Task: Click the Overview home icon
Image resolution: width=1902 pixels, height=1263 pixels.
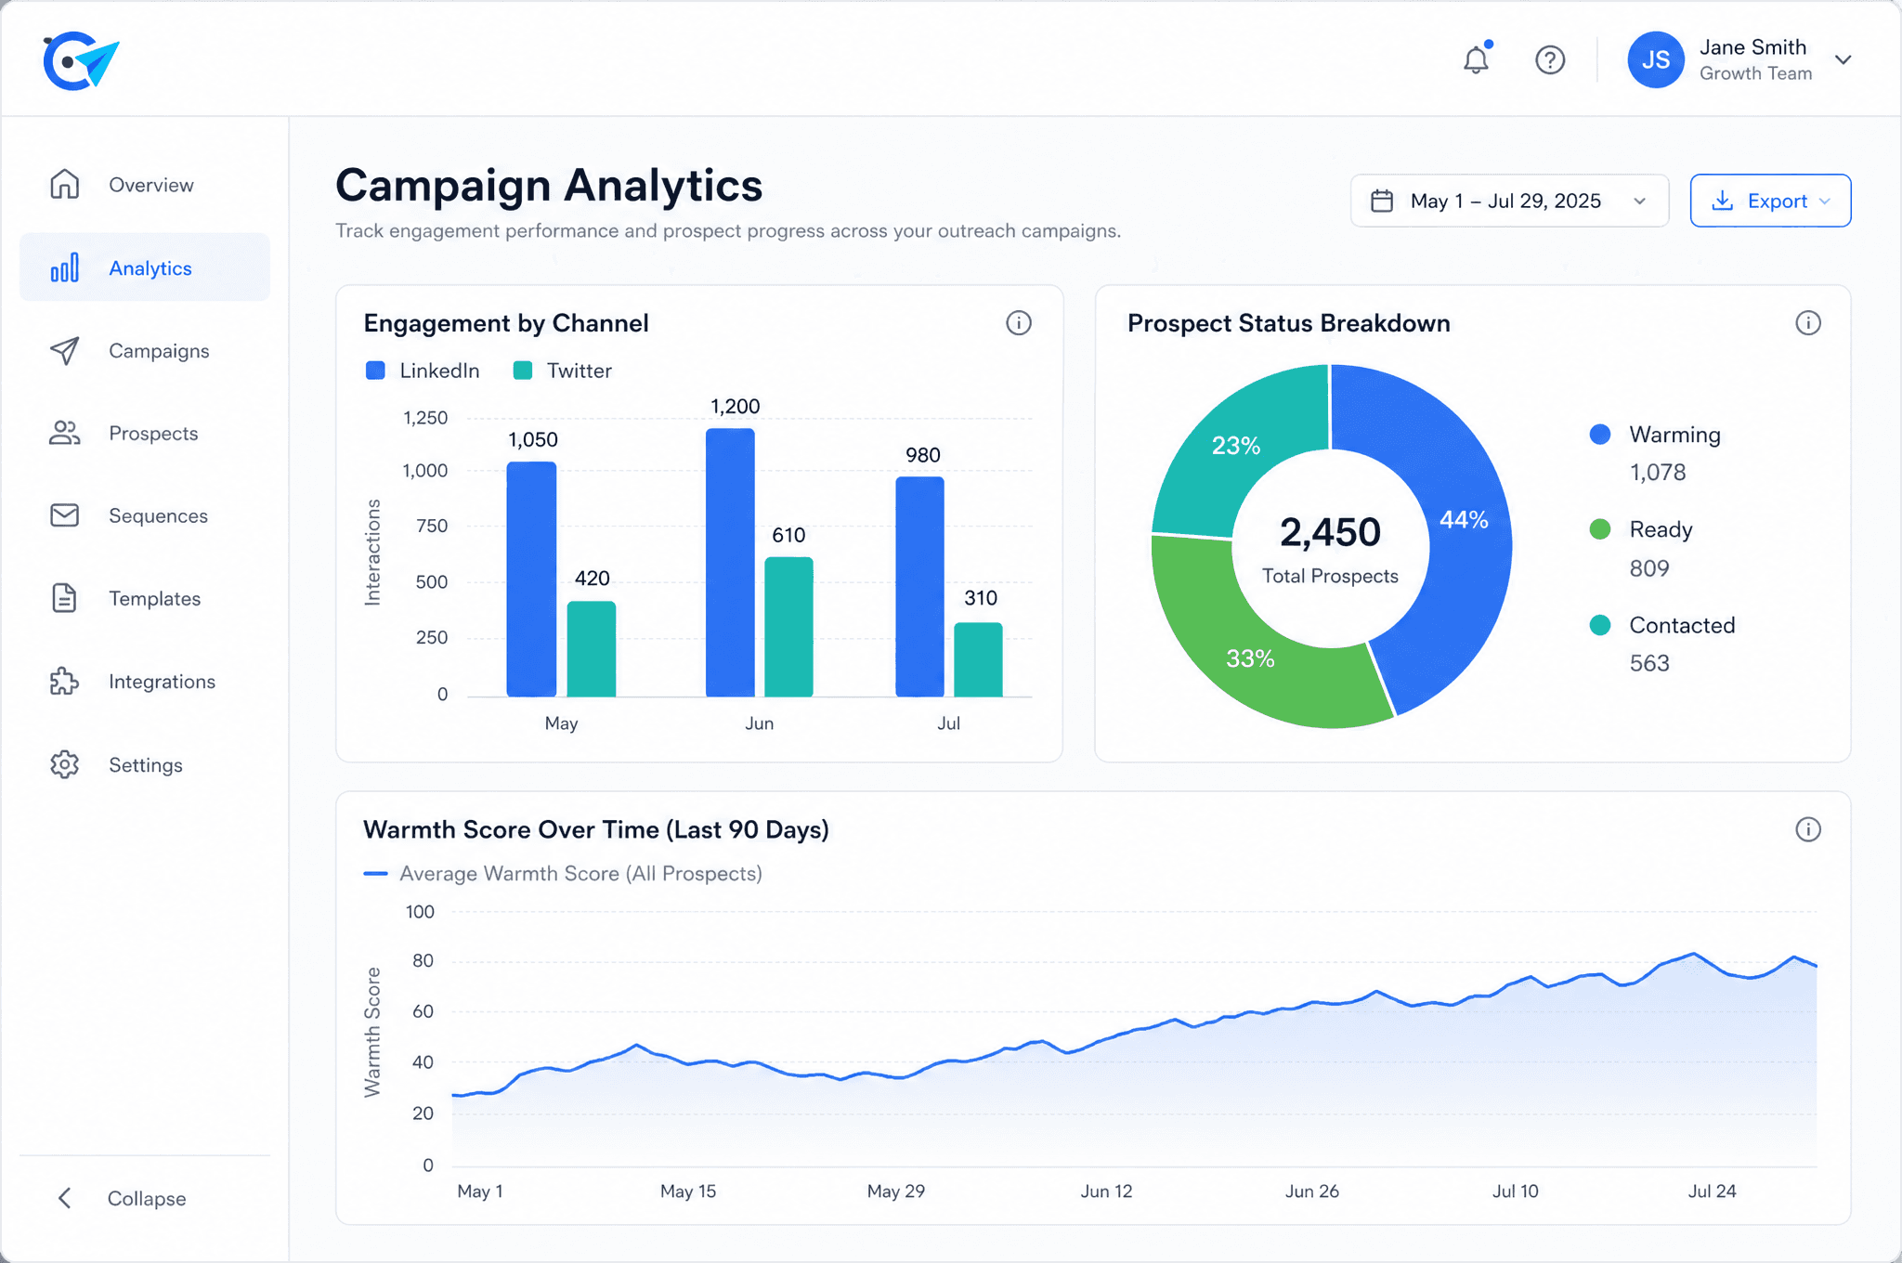Action: pos(64,184)
